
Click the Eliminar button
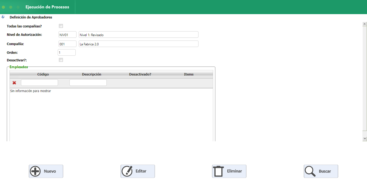229,171
